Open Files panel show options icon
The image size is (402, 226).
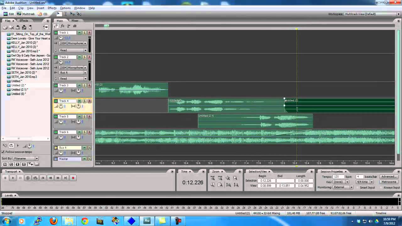45,27
